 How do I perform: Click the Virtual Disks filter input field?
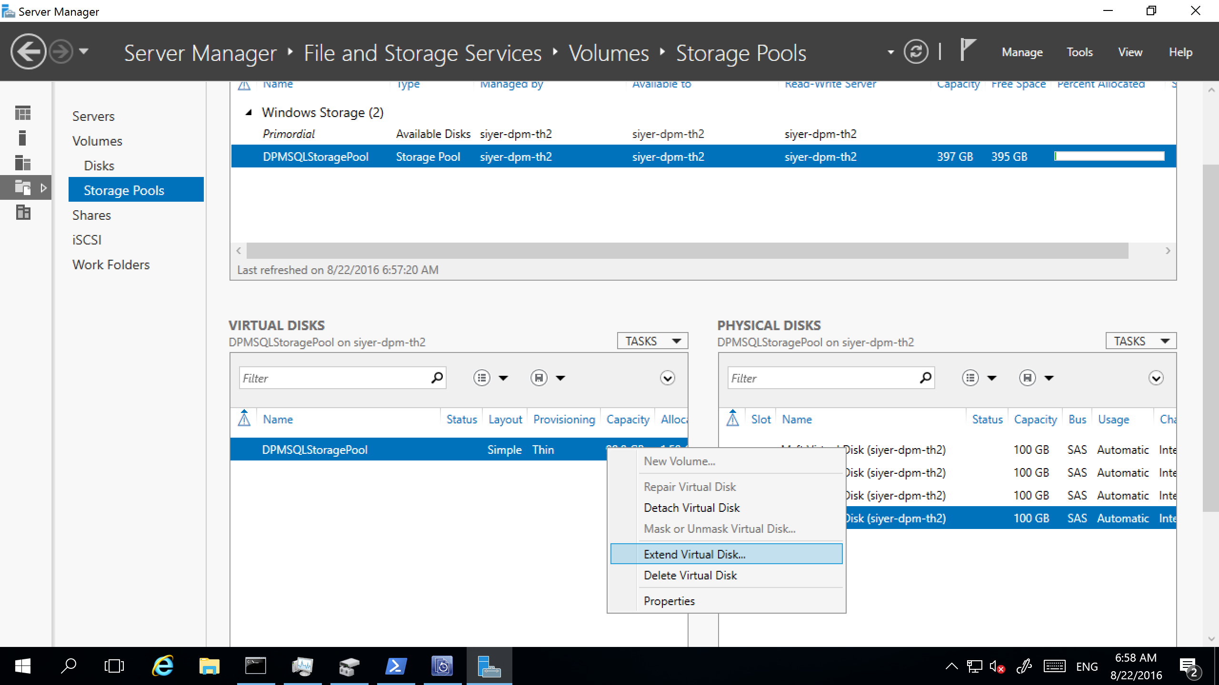[335, 378]
